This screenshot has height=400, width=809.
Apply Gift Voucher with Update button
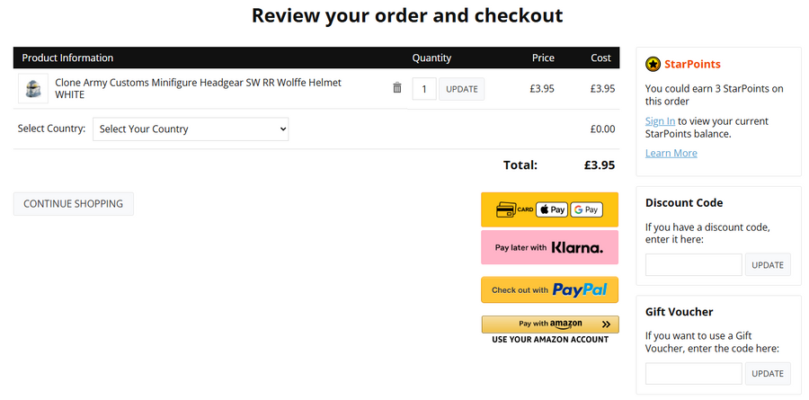tap(768, 373)
